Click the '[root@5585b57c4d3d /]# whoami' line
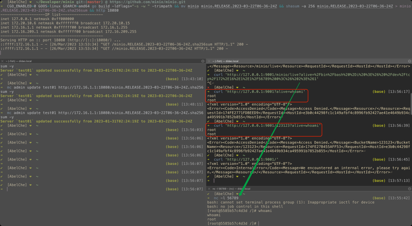 239,211
